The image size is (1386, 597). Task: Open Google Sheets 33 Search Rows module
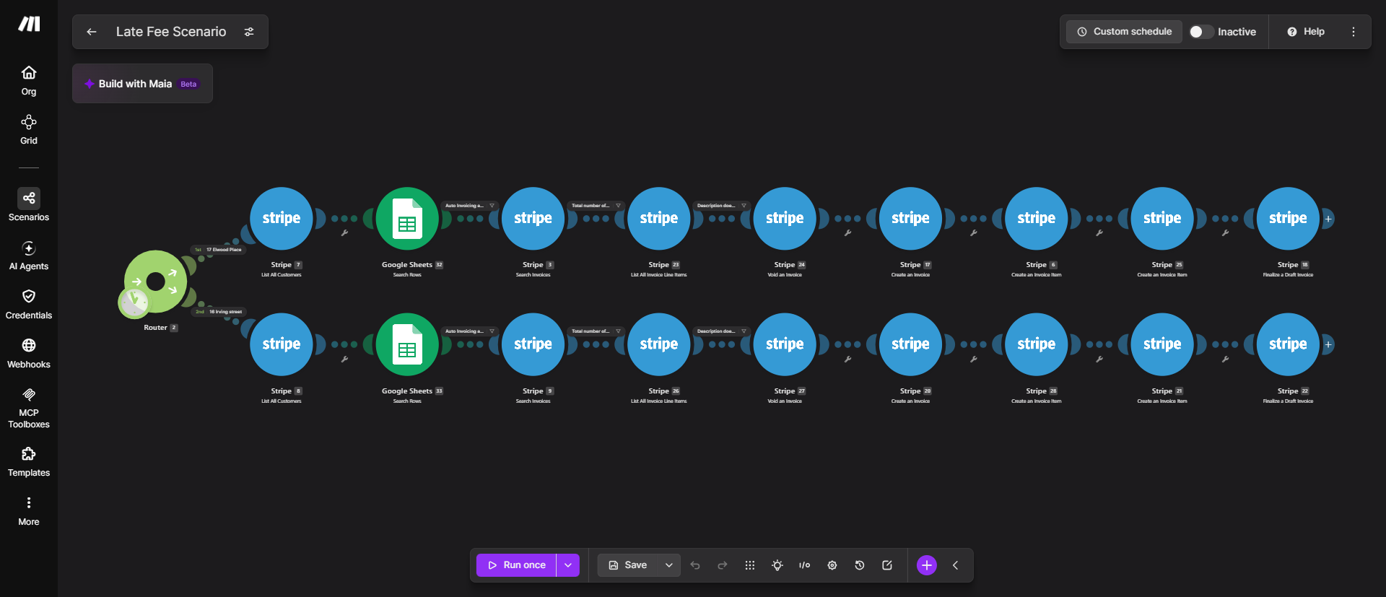tap(407, 344)
